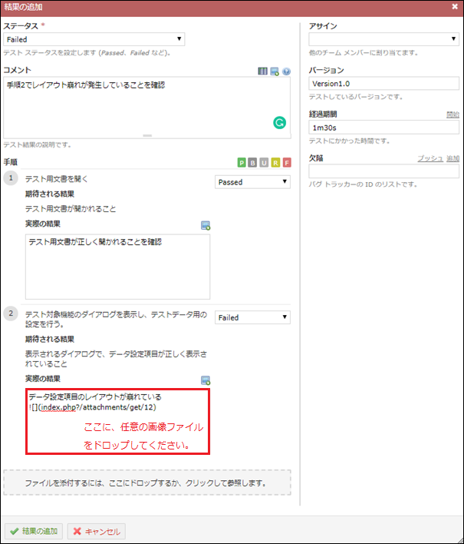Click the 追加 defect link
464x544 pixels.
coord(452,158)
